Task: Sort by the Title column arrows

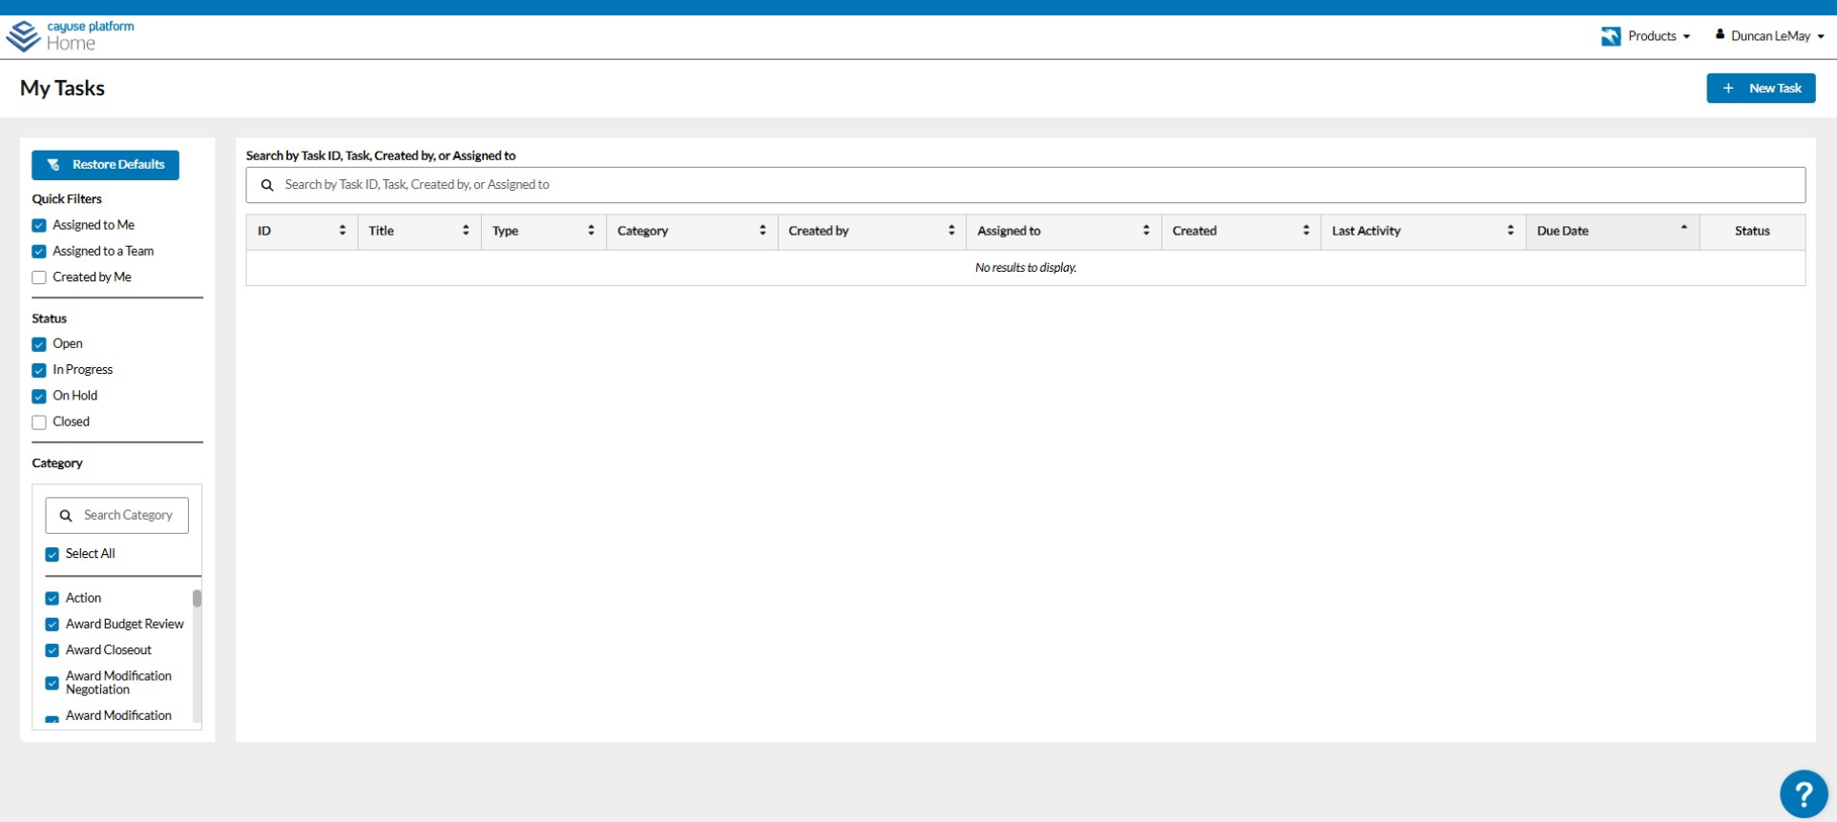Action: tap(466, 231)
